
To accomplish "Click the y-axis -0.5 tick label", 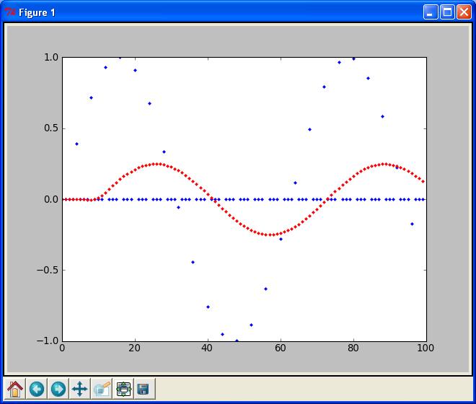I will (x=49, y=271).
